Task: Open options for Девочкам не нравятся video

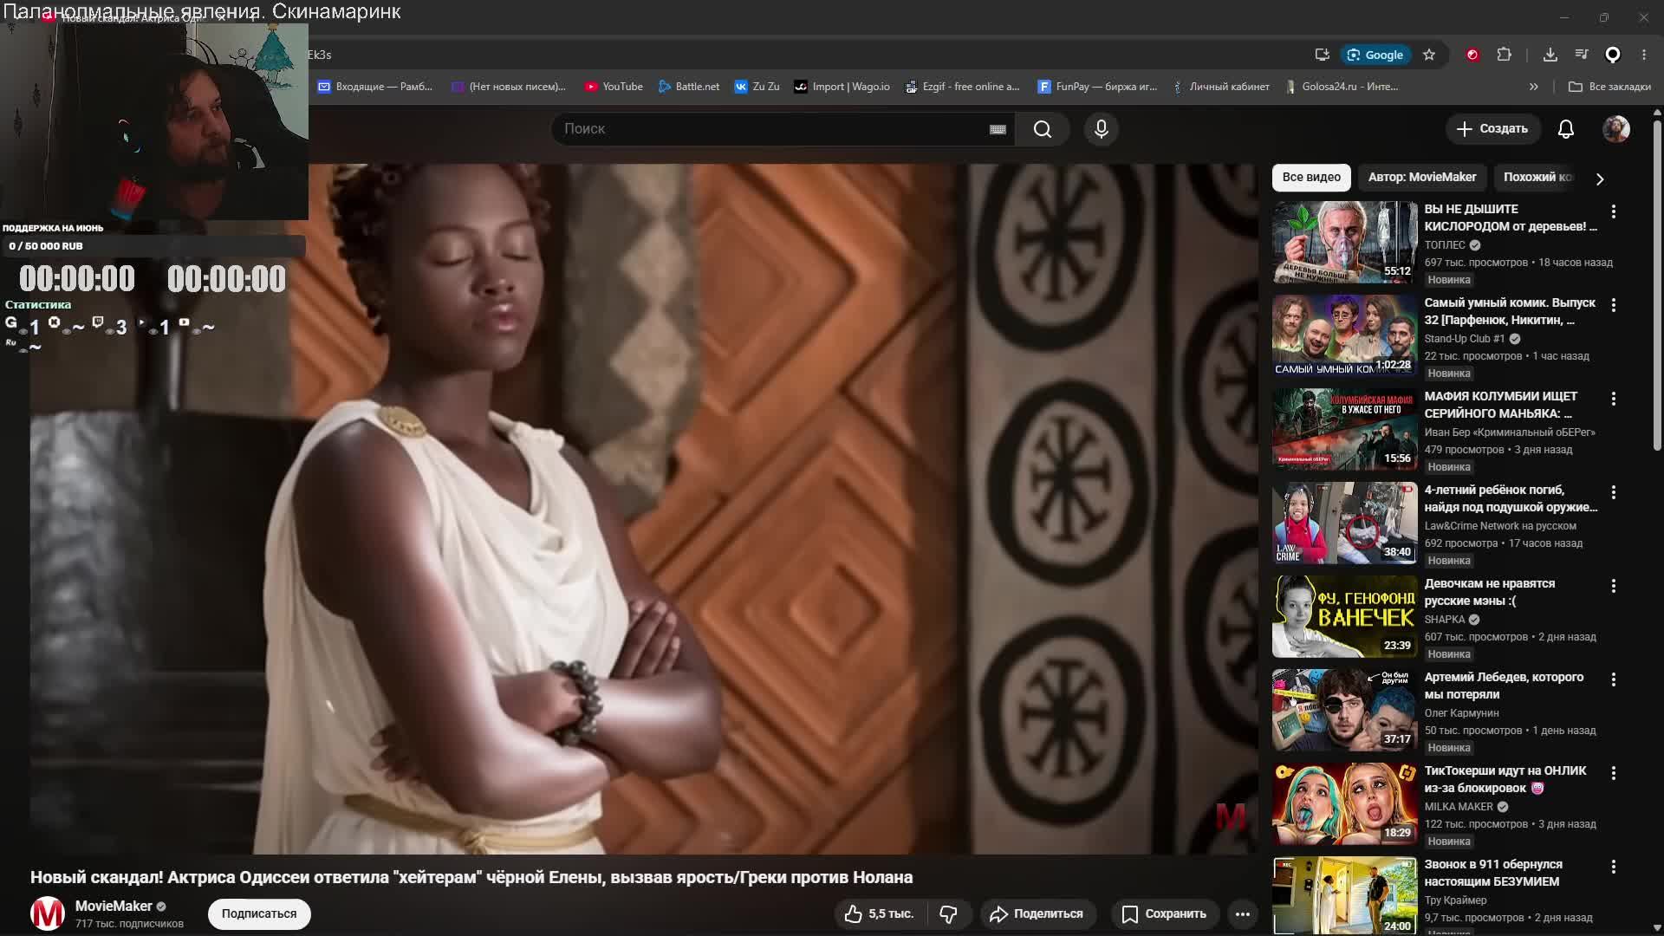Action: 1614,586
